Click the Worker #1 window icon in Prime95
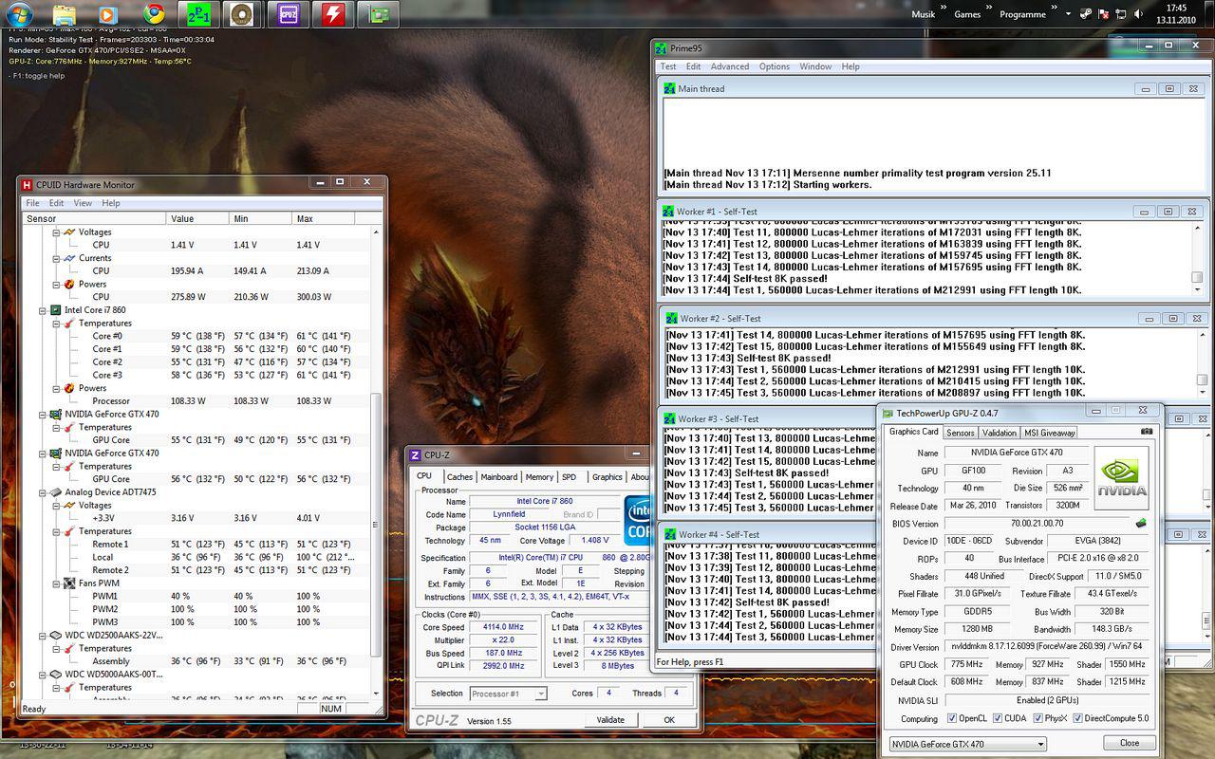Screen dimensions: 1215x759 point(670,211)
